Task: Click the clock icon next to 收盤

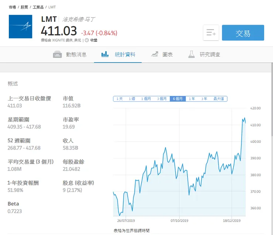Action: point(87,40)
